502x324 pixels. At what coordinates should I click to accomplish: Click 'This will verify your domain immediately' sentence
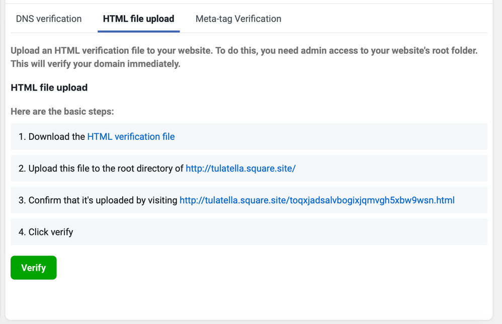coord(96,64)
